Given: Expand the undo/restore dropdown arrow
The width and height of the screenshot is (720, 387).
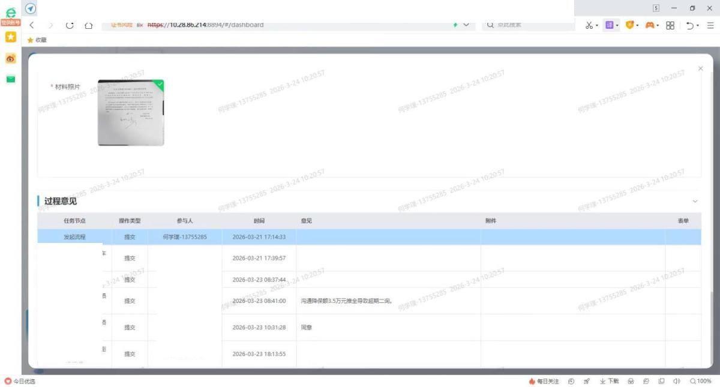Looking at the screenshot, I should 698,25.
